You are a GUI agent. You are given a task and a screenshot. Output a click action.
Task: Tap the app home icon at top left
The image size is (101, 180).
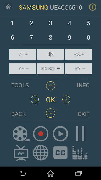(x=8, y=7)
